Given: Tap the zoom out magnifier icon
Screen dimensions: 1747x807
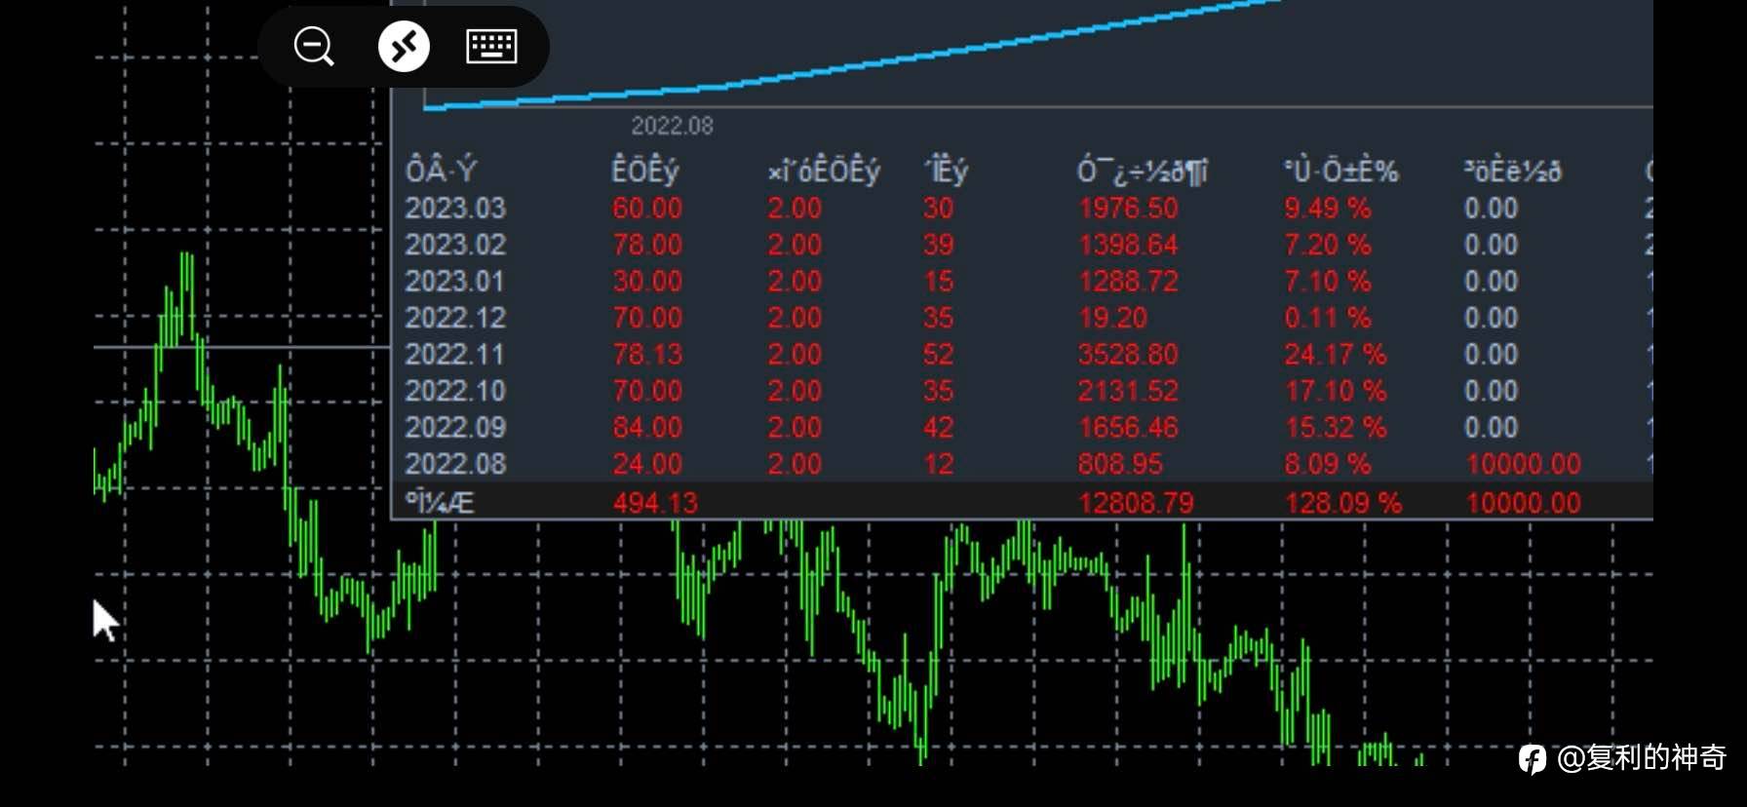Looking at the screenshot, I should coord(314,46).
